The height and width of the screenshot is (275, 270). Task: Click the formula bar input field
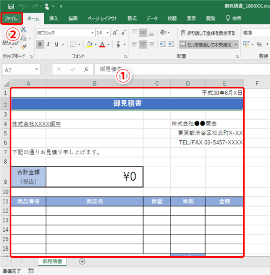[182, 69]
